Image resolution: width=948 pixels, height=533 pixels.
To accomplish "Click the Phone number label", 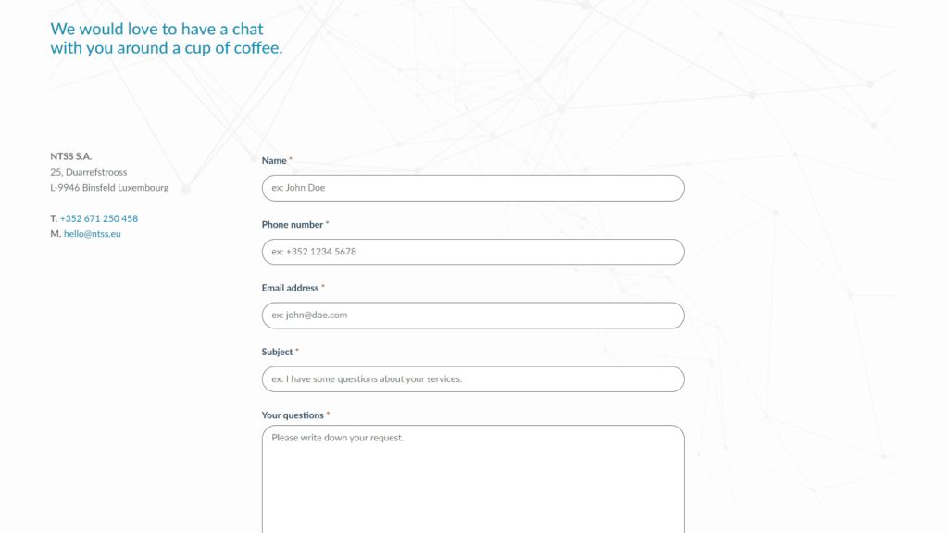I will [x=292, y=224].
